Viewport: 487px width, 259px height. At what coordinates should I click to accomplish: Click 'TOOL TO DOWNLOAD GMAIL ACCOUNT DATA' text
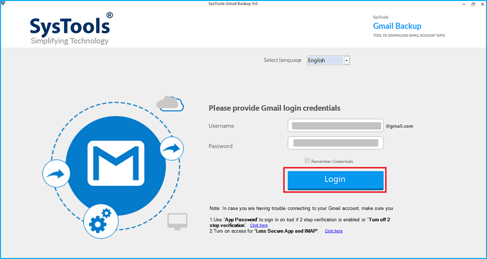coord(409,36)
